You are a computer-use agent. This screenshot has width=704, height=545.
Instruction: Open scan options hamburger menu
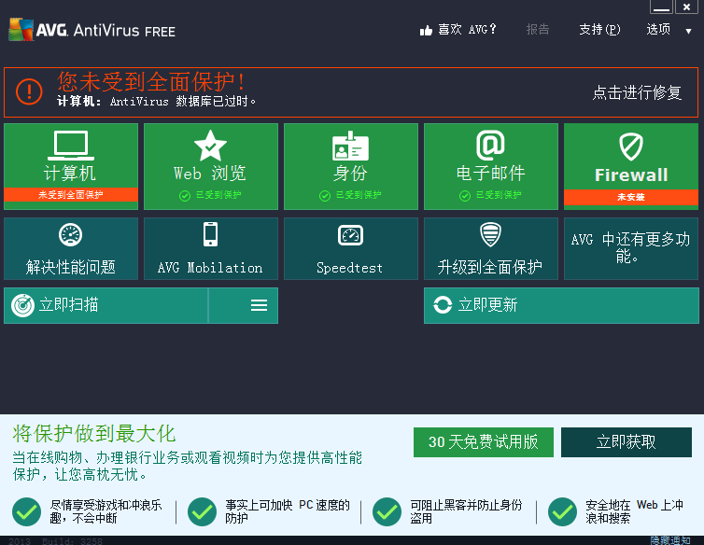point(259,305)
